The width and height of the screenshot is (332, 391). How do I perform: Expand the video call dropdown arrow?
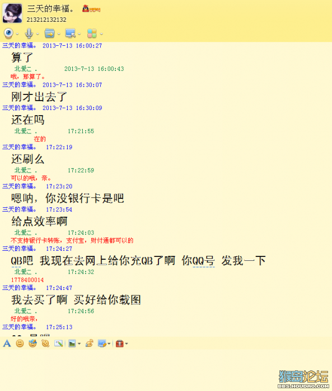coord(17,34)
